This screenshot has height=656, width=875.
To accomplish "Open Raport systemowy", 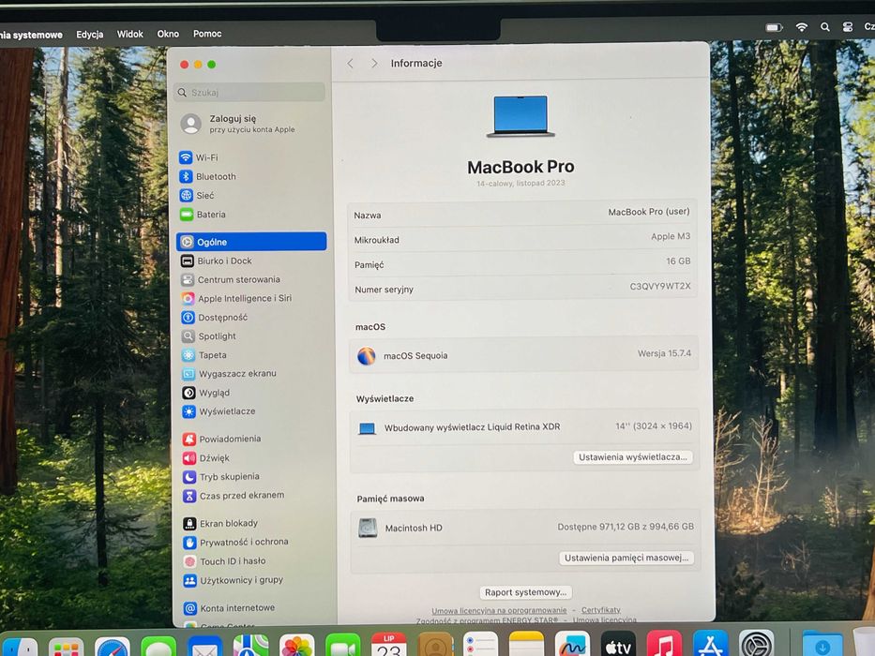I will click(x=526, y=592).
